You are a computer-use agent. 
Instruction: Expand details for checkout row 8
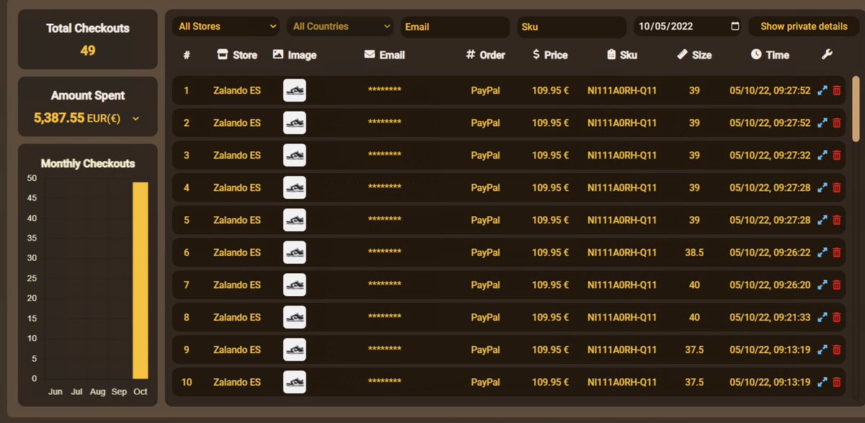click(822, 318)
